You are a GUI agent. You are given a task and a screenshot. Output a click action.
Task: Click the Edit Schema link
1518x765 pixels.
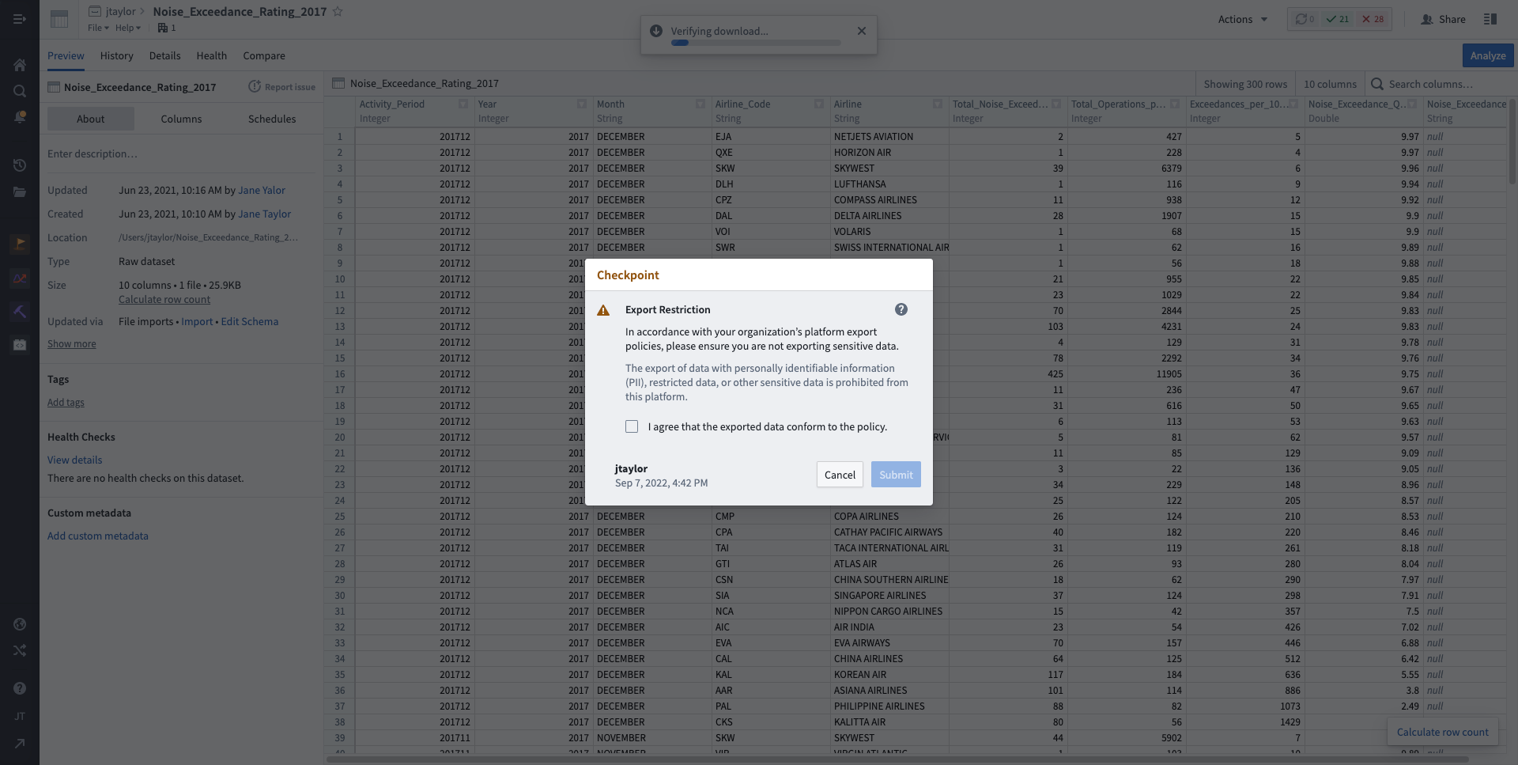pyautogui.click(x=250, y=321)
